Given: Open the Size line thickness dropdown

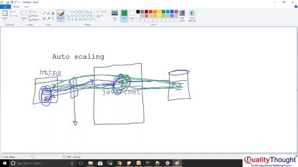Looking at the screenshot, I should point(115,15).
